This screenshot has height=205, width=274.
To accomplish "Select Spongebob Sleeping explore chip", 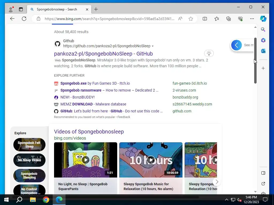I will click(29, 176).
